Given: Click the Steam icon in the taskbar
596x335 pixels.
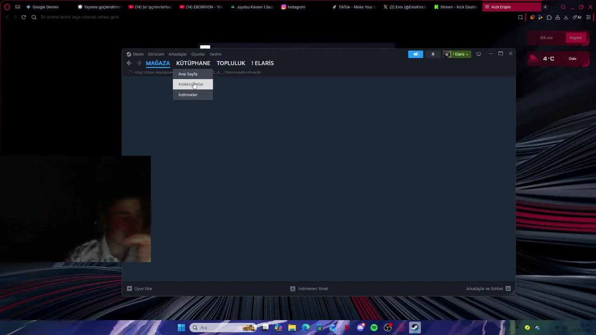Looking at the screenshot, I should (414, 328).
